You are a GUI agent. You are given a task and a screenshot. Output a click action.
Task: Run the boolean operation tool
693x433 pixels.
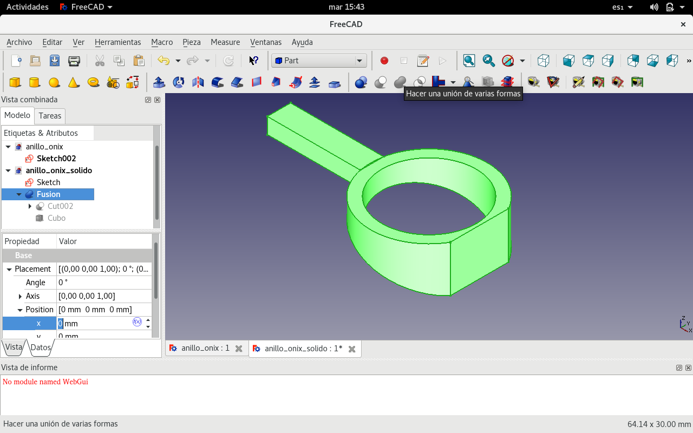361,82
